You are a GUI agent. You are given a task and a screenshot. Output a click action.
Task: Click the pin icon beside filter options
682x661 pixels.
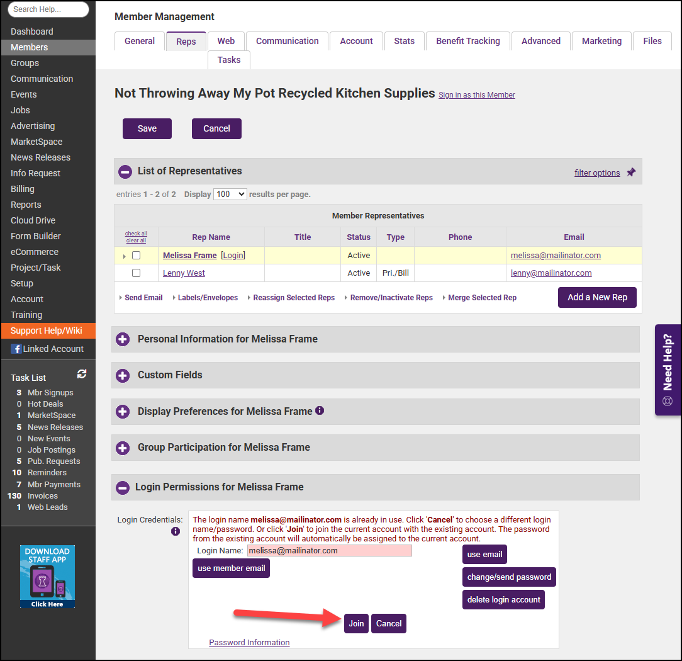[631, 172]
